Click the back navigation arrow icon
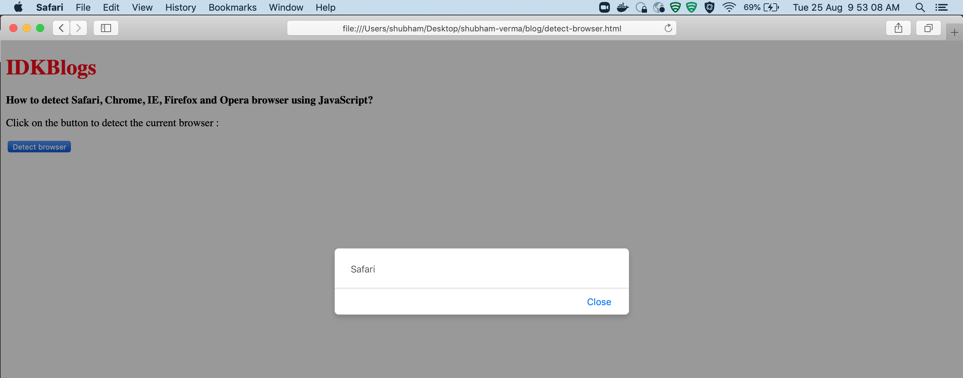 tap(61, 28)
